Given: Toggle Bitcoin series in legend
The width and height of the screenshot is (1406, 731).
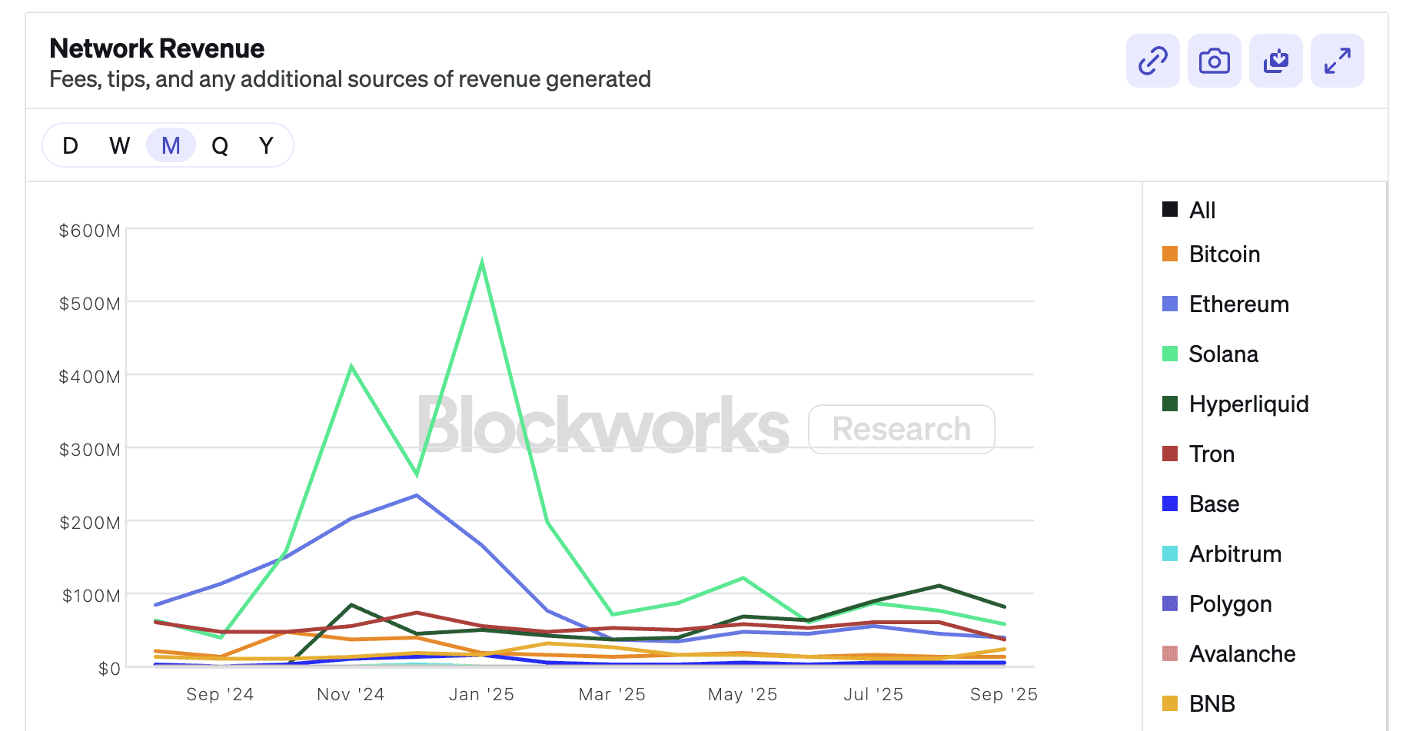Looking at the screenshot, I should (1211, 254).
